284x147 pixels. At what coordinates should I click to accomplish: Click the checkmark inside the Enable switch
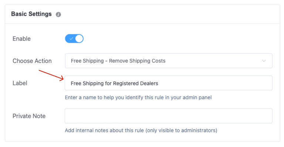click(x=71, y=39)
